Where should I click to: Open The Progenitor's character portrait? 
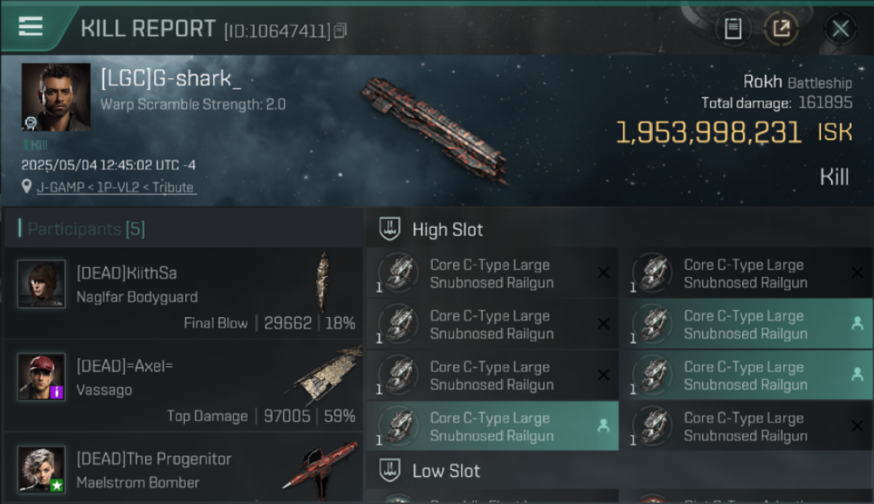[x=42, y=469]
